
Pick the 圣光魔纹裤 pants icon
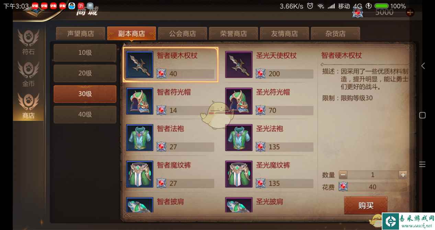coord(239,174)
